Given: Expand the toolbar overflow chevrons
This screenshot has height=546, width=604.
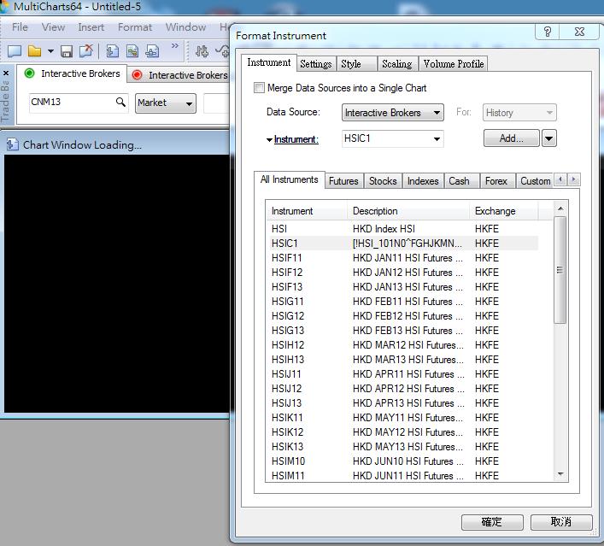Looking at the screenshot, I should [175, 46].
